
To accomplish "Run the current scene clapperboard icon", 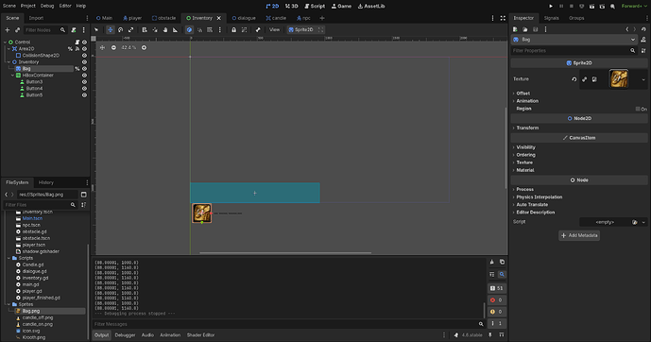I will (591, 7).
